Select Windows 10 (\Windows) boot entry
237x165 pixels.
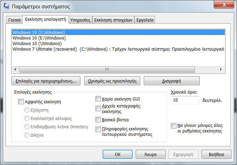(118, 44)
